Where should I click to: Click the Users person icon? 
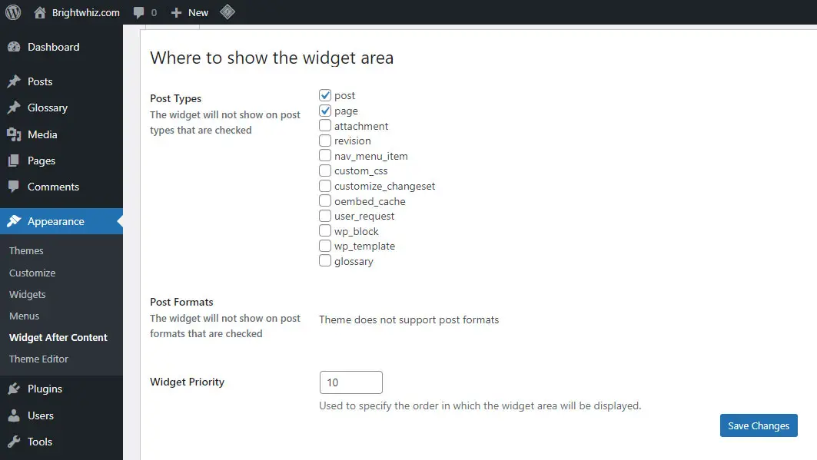(14, 415)
